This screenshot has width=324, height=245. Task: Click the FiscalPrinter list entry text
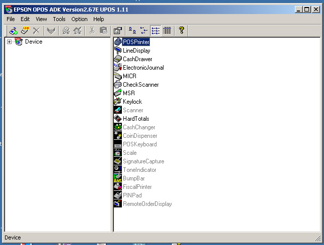[137, 187]
